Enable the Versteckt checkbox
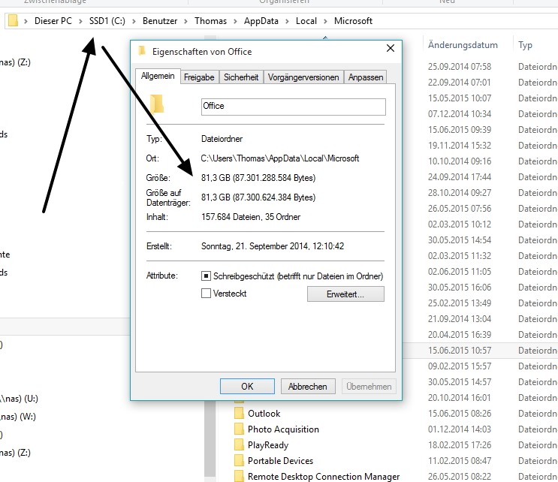558x482 pixels. pos(207,294)
